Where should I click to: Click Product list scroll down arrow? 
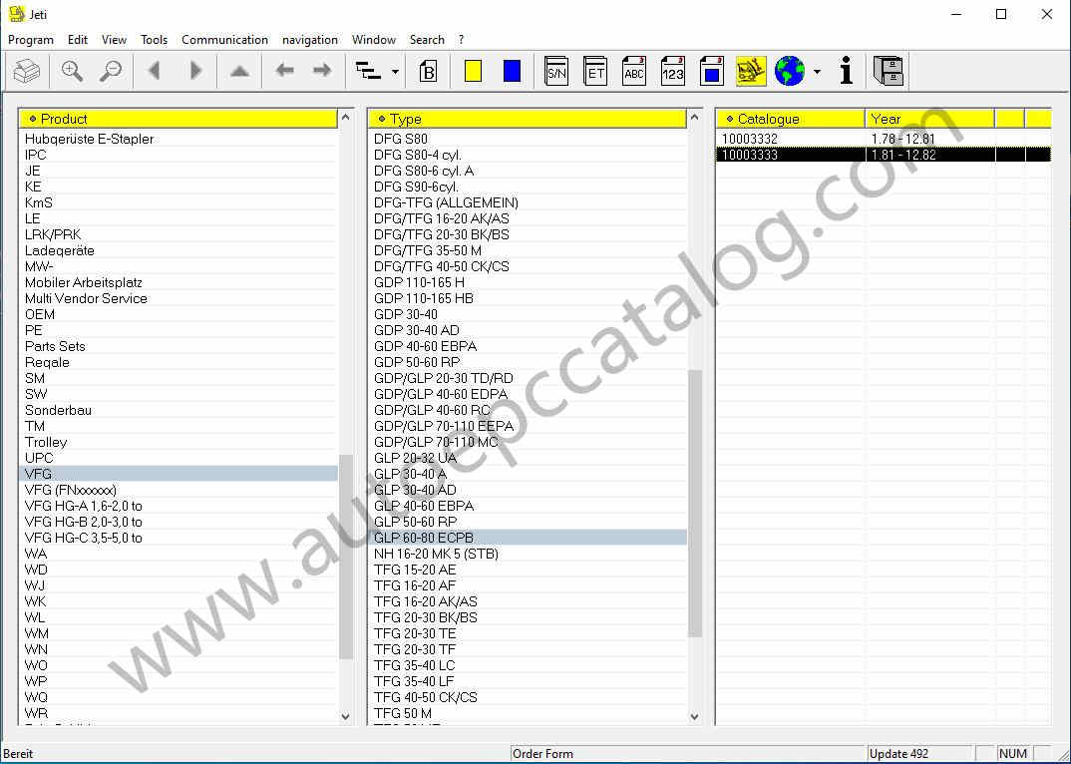346,717
